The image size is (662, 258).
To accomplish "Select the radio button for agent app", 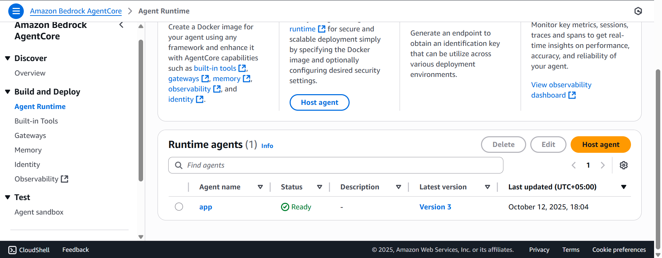I will (x=179, y=207).
